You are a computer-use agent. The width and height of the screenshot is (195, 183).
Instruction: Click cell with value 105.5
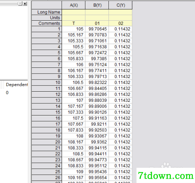(74, 47)
